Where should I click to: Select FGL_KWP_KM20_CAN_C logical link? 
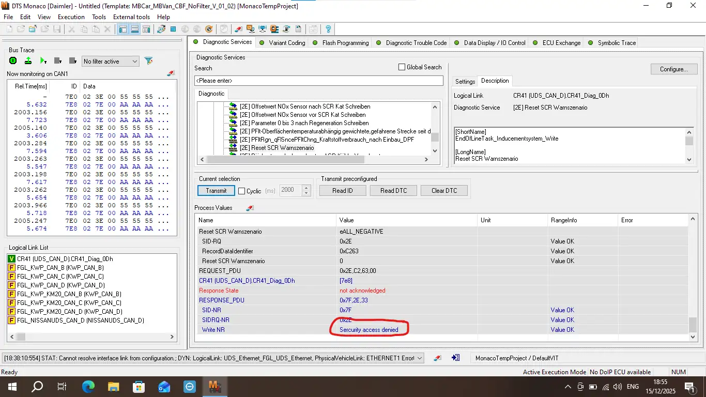coord(69,303)
